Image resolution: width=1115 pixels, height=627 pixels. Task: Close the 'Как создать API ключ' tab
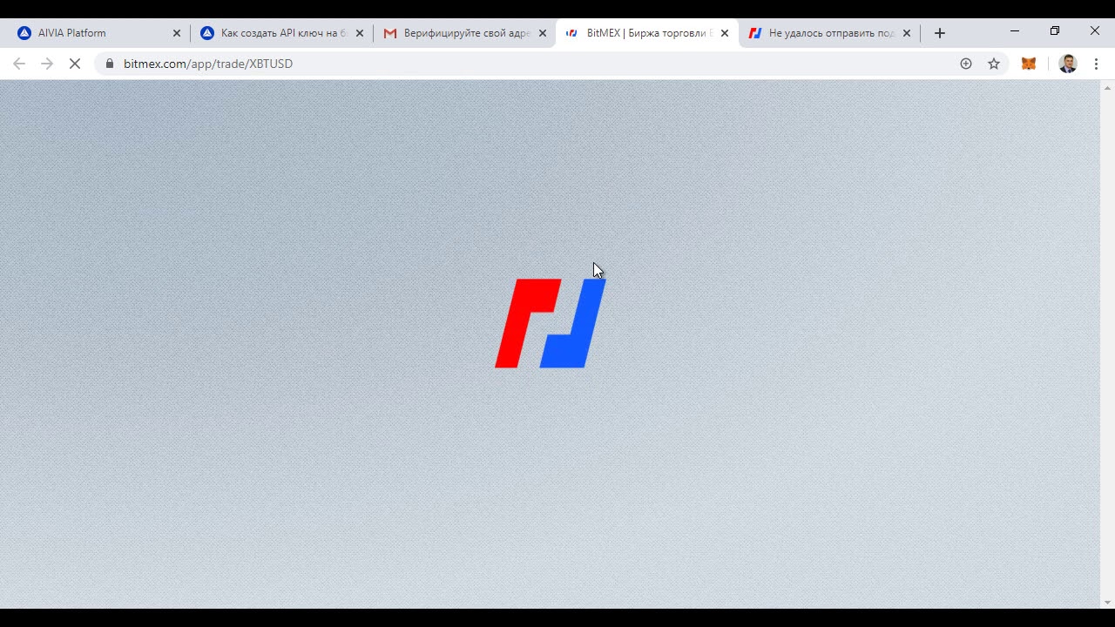pos(360,33)
